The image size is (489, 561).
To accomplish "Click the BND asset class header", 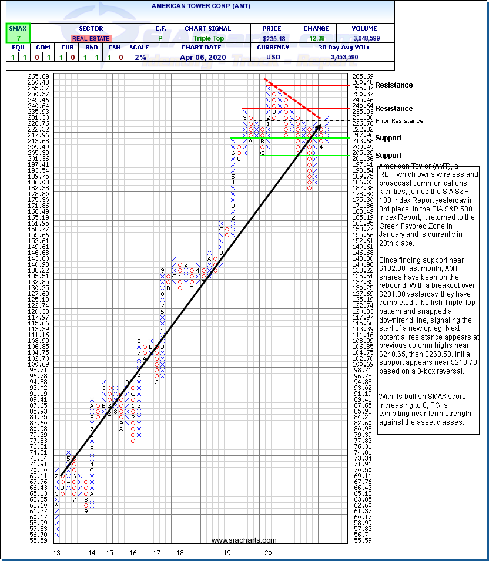I will tap(91, 48).
